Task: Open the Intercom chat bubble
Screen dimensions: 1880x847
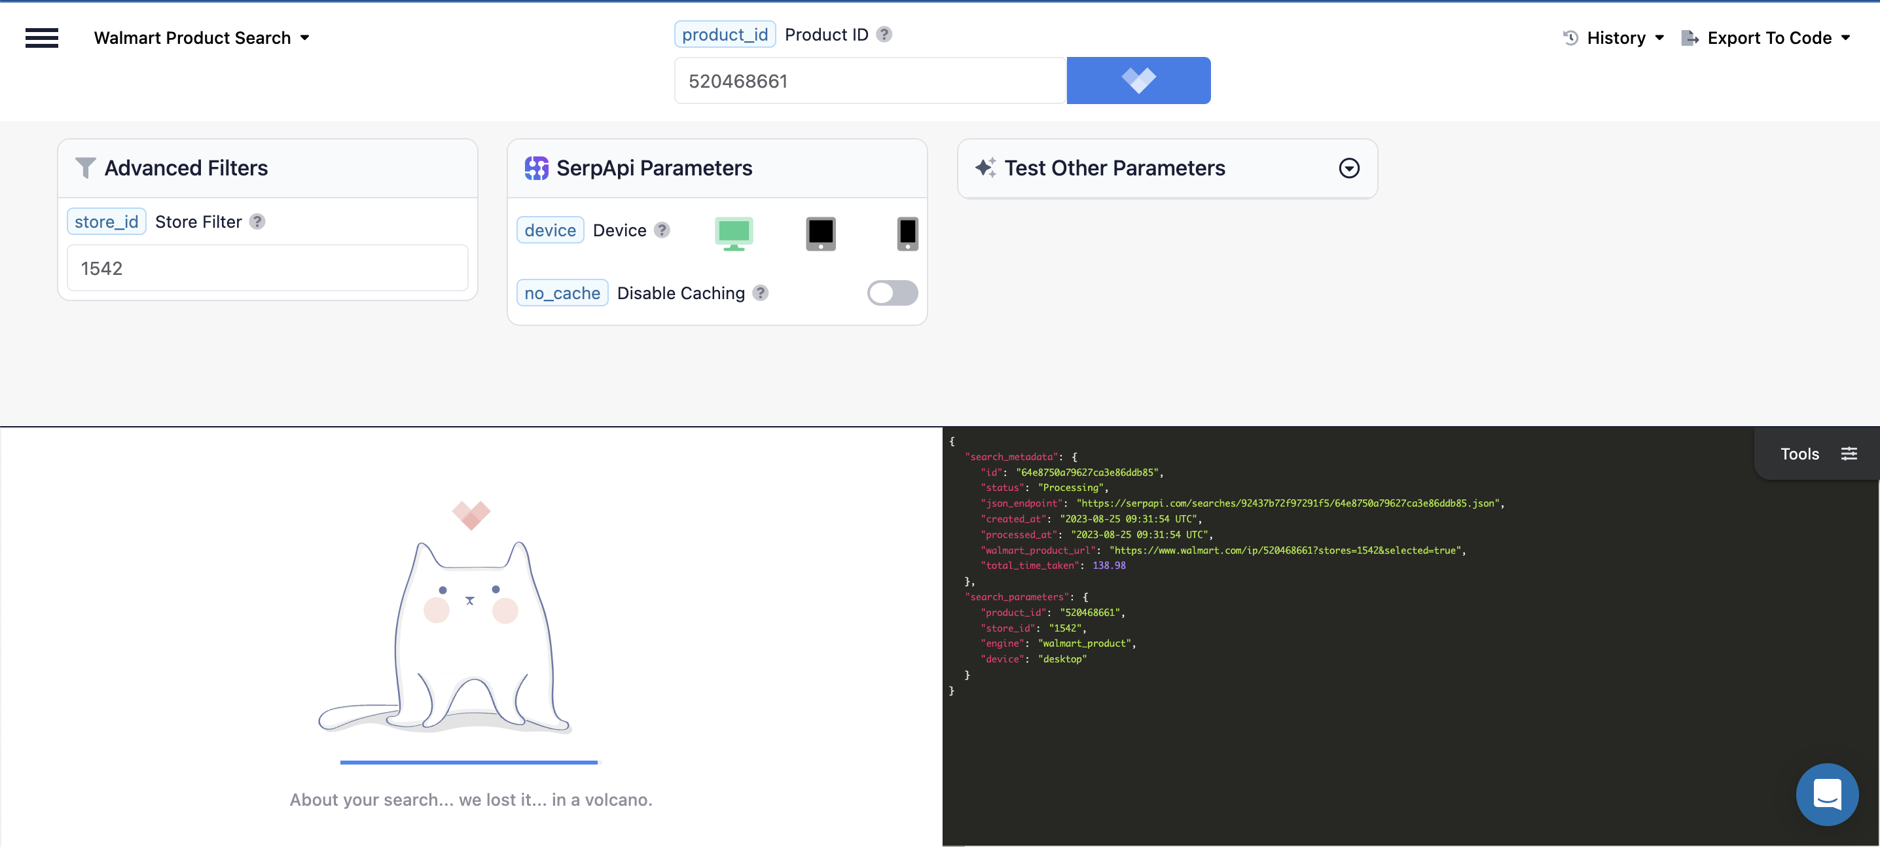Action: point(1827,795)
